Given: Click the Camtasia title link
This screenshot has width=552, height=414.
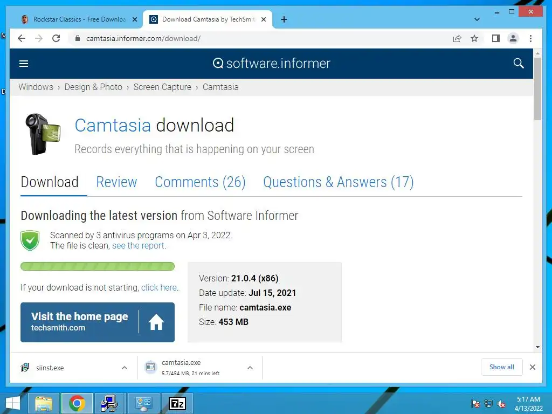Looking at the screenshot, I should 113,125.
